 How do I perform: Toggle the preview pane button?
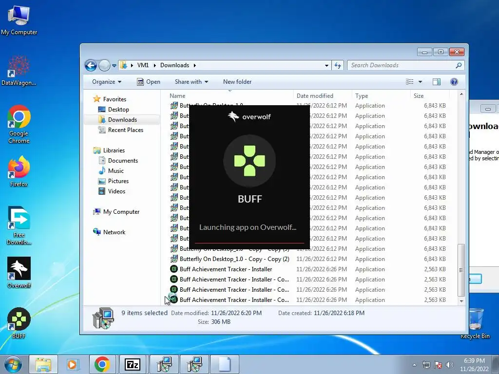[x=437, y=82]
